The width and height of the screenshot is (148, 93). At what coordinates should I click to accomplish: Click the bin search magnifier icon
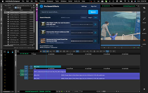pos(32,8)
